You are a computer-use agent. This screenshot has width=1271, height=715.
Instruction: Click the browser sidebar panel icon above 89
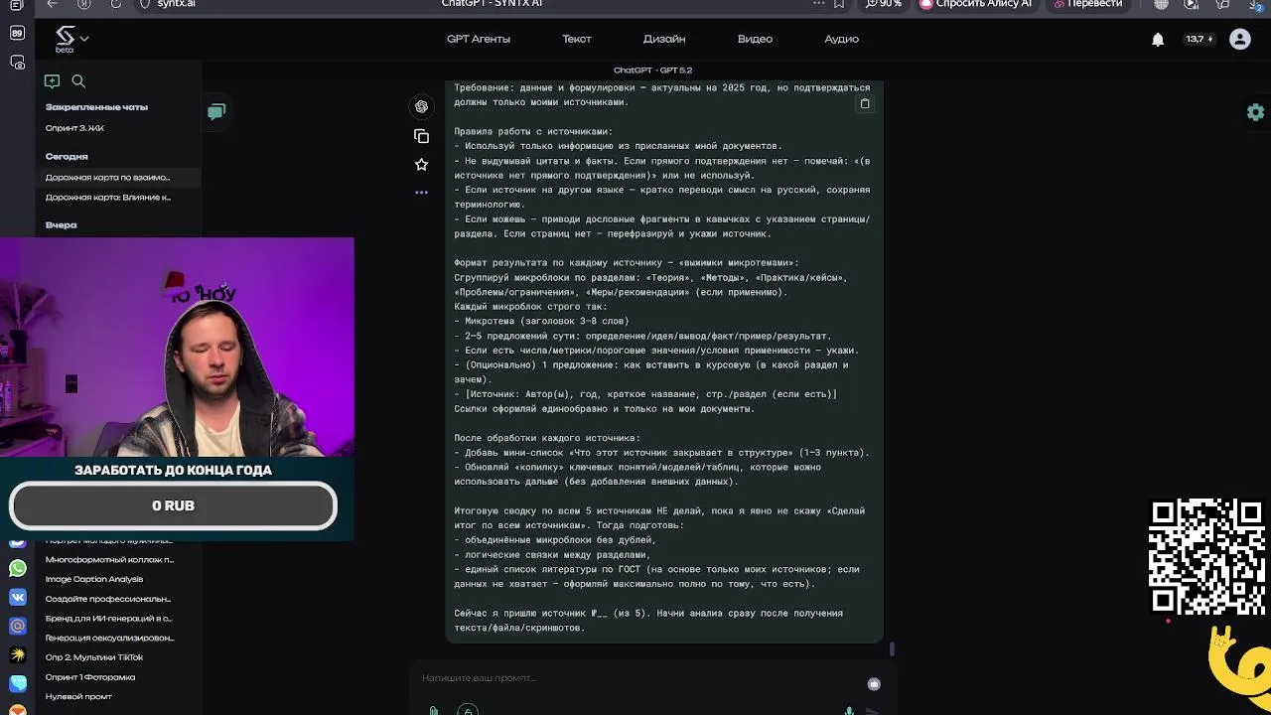[17, 5]
